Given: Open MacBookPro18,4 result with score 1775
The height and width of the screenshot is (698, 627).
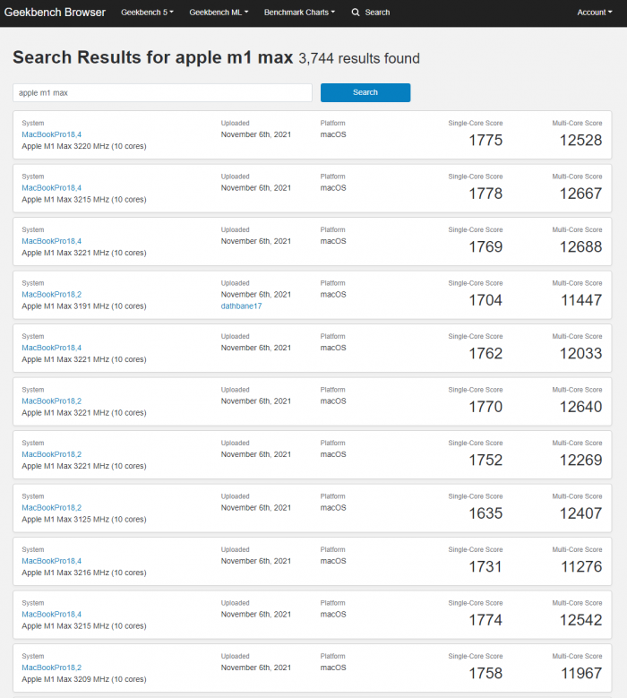Looking at the screenshot, I should coord(52,134).
